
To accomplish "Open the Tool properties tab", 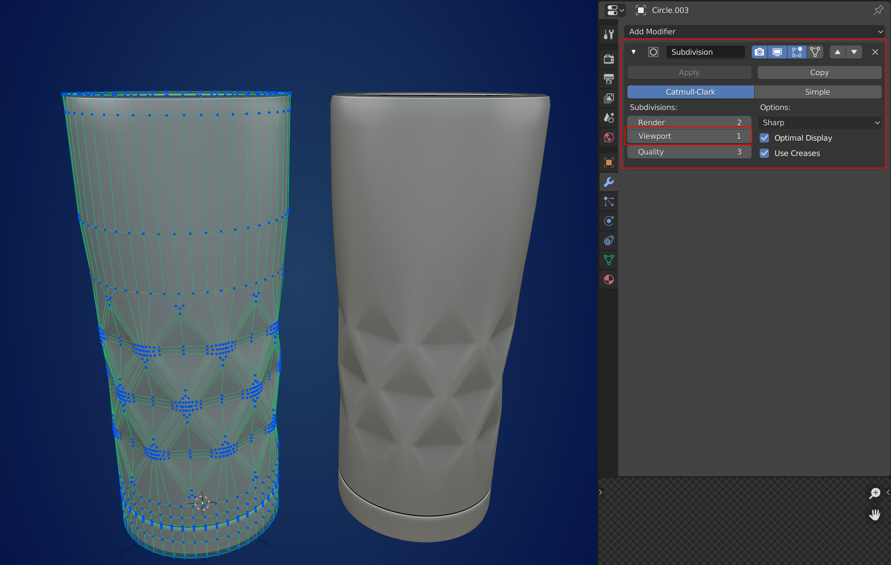I will tap(608, 34).
